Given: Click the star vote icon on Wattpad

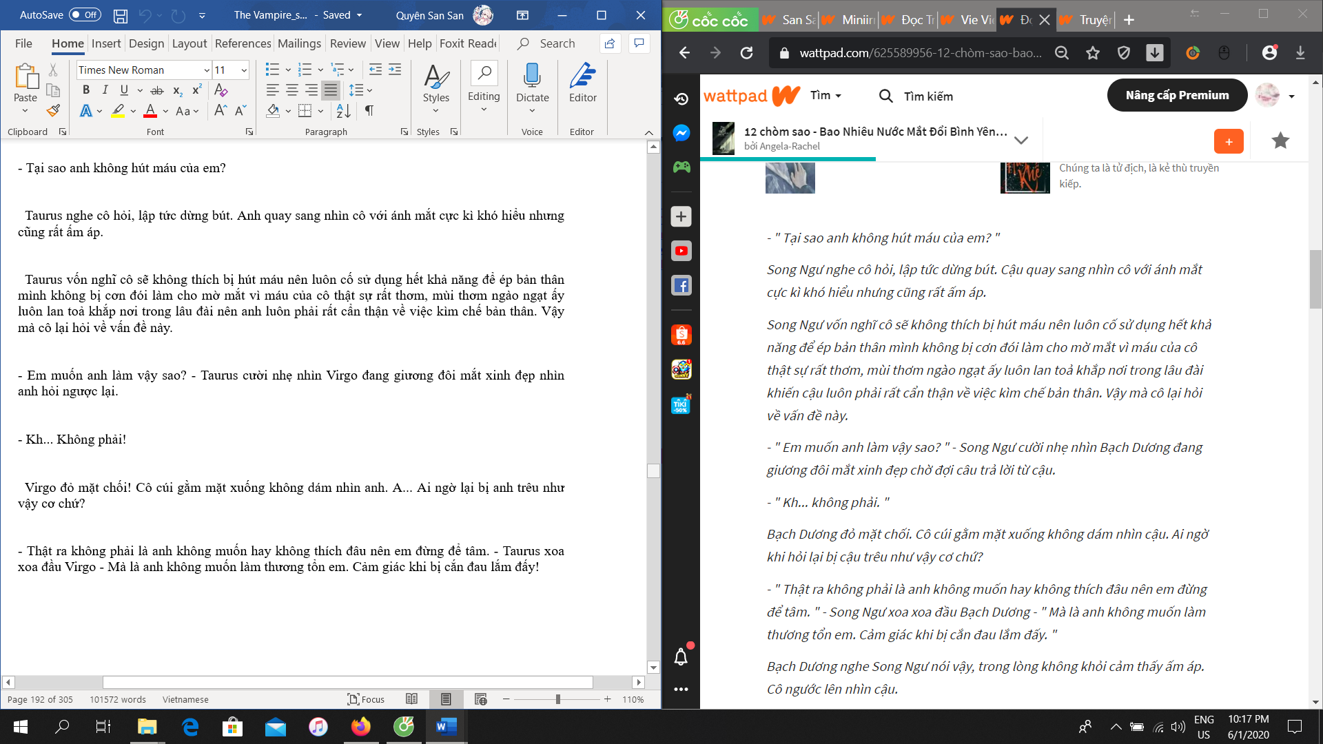Looking at the screenshot, I should point(1280,141).
